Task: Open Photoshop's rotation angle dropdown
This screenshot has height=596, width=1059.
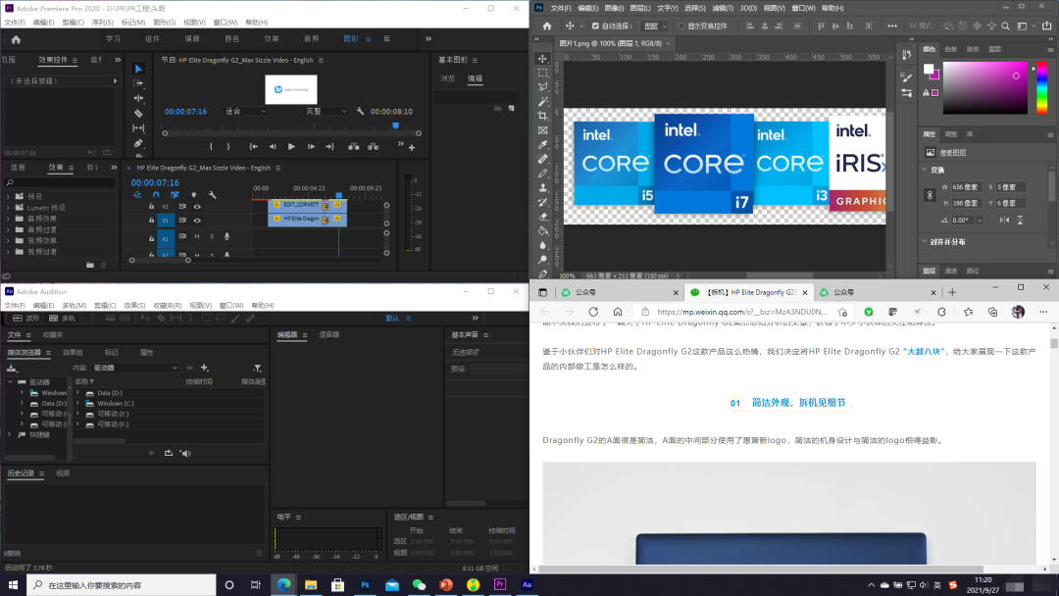Action: click(x=980, y=220)
